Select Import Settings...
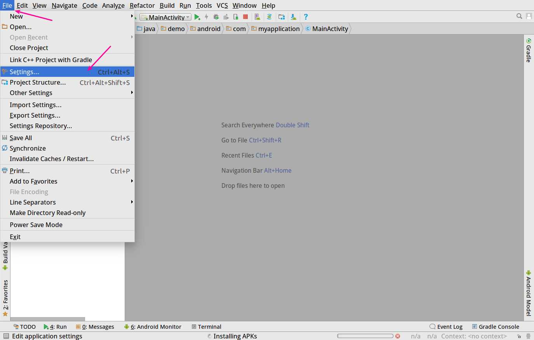This screenshot has width=534, height=340. 67,105
